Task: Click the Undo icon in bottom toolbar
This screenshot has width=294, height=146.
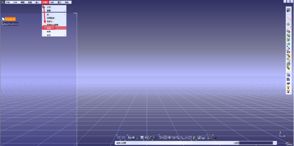Action: (119, 137)
